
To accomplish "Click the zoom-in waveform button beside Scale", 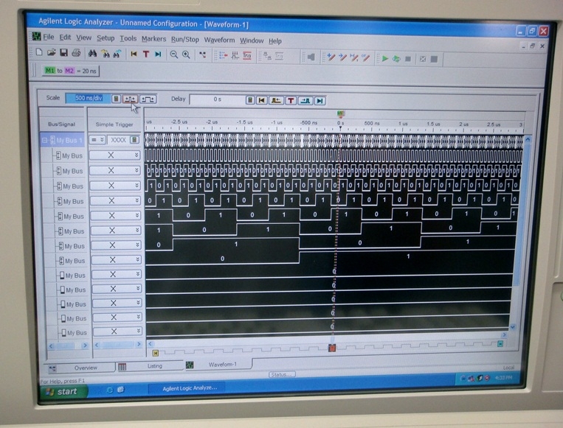I will (148, 99).
